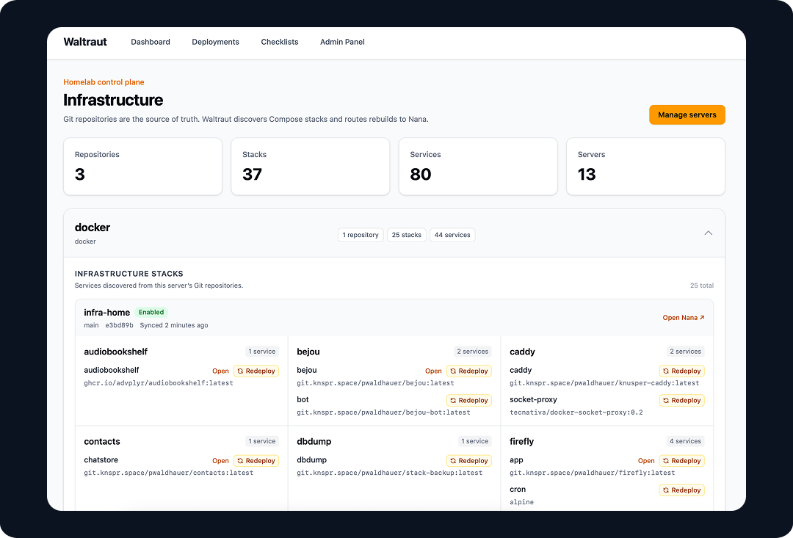Redeploy the bejou service
The width and height of the screenshot is (793, 538).
[x=468, y=371]
